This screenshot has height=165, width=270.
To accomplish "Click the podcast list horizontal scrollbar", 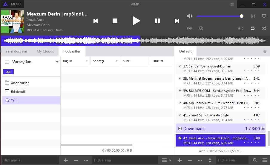I will (x=96, y=145).
